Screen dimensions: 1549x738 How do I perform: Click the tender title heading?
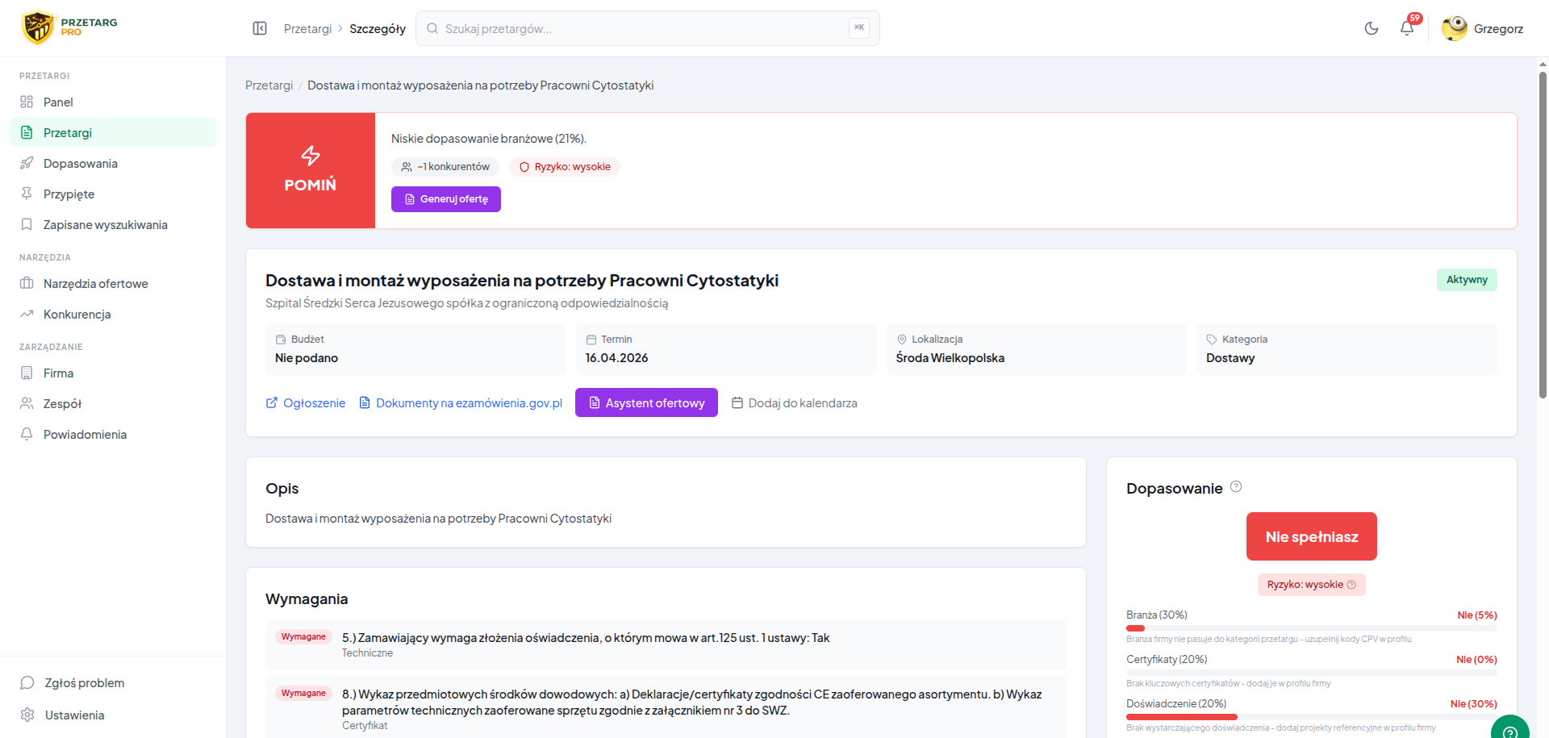pos(522,280)
